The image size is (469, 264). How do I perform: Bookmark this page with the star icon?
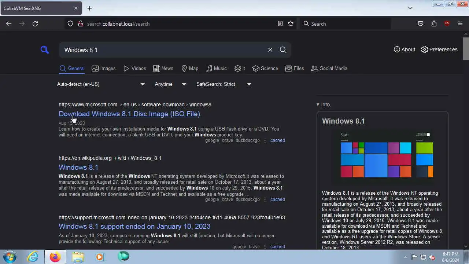click(x=291, y=24)
